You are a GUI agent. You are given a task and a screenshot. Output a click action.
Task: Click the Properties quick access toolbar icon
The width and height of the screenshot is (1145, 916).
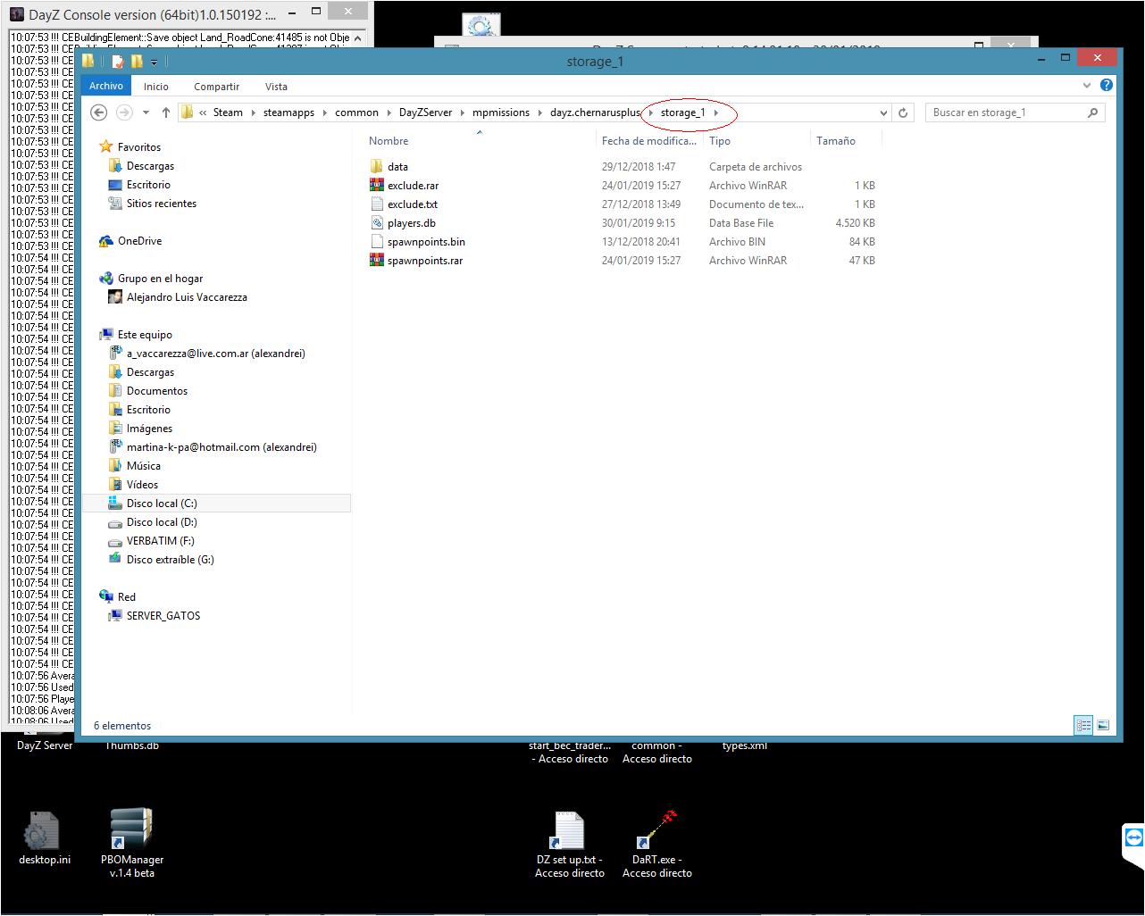click(x=118, y=61)
